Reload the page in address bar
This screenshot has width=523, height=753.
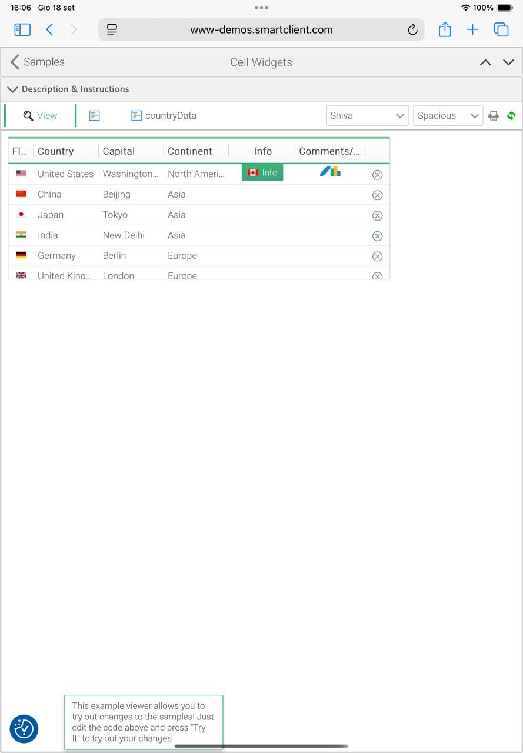pos(412,29)
